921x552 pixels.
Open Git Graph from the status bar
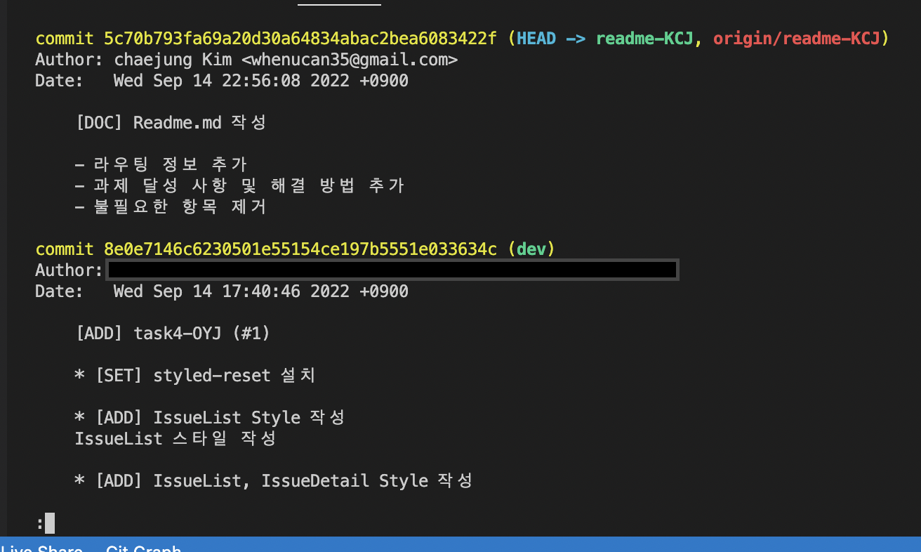click(x=143, y=548)
